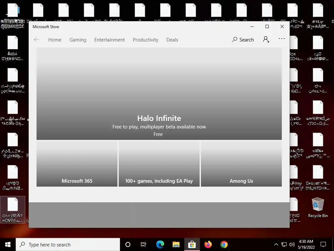The width and height of the screenshot is (334, 251).
Task: Open the Entertainment tab
Action: [x=110, y=40]
